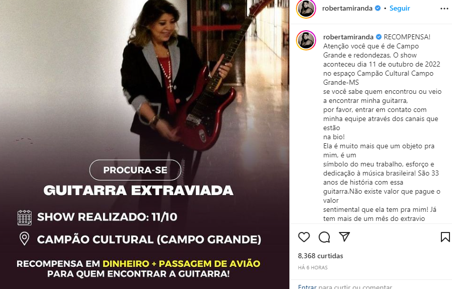The image size is (452, 289).
Task: Click the GUITARRA EXTRAVIADA headline
Action: [138, 191]
